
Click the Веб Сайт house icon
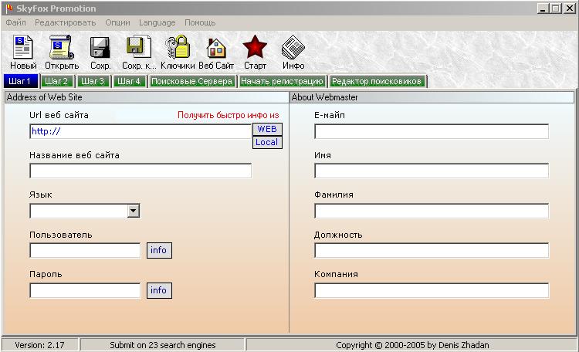click(x=216, y=48)
